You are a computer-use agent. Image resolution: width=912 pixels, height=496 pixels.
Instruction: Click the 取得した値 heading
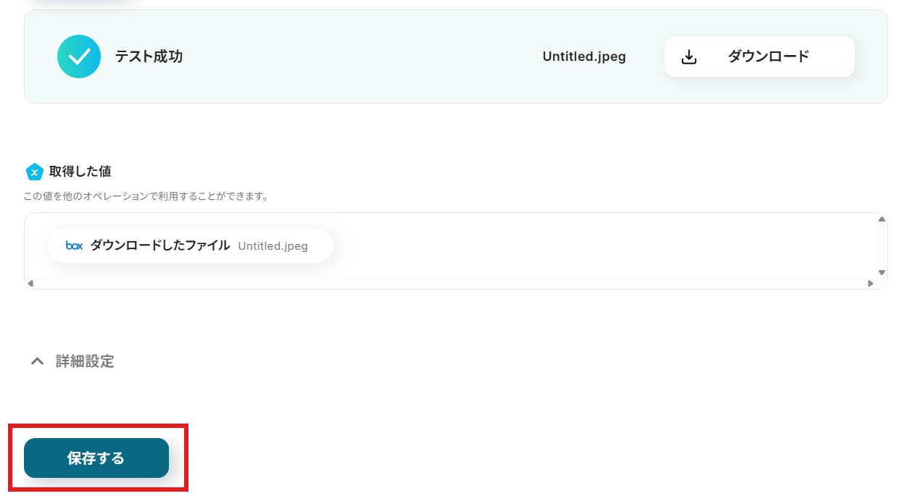point(80,172)
